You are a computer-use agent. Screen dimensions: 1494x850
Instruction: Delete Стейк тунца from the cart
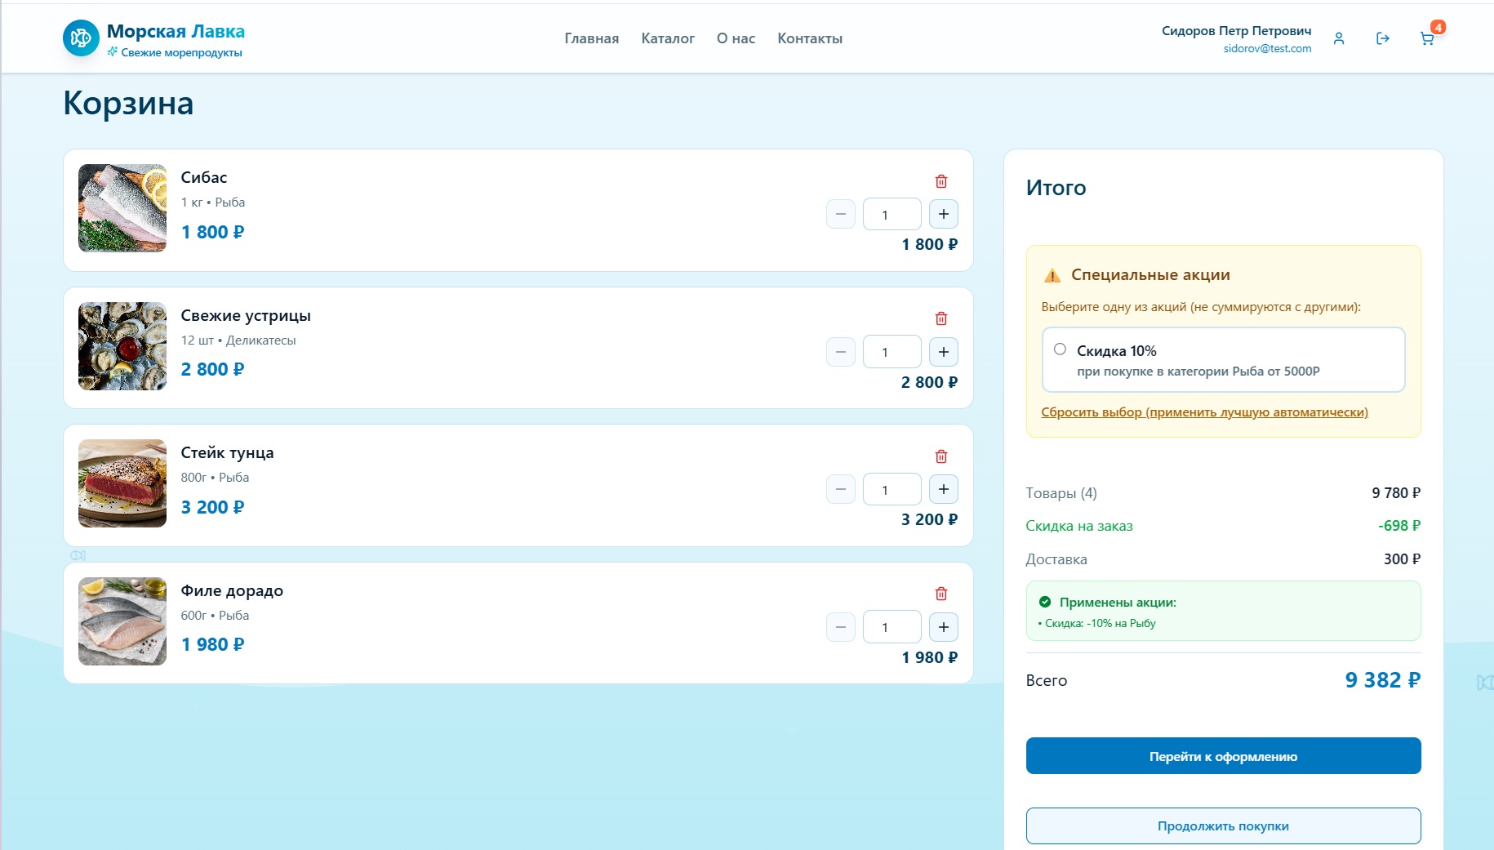pos(941,456)
